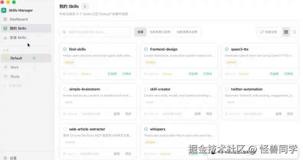Switch to the grid view
303x160 pixels.
pyautogui.click(x=286, y=32)
